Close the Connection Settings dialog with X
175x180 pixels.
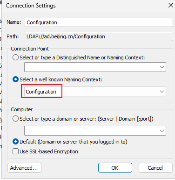(171, 5)
